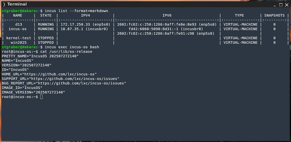Click the STATE column header

pos(46,15)
